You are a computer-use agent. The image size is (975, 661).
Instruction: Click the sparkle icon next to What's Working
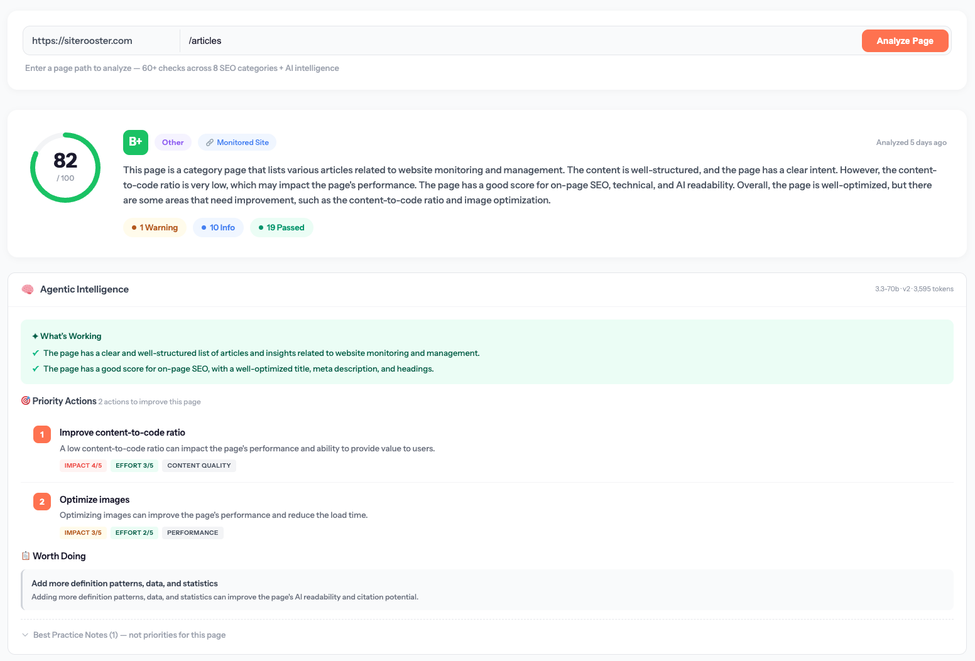click(x=34, y=336)
